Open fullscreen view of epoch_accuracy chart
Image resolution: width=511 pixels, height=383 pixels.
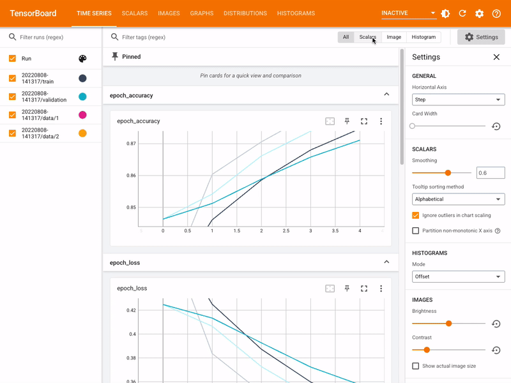364,121
